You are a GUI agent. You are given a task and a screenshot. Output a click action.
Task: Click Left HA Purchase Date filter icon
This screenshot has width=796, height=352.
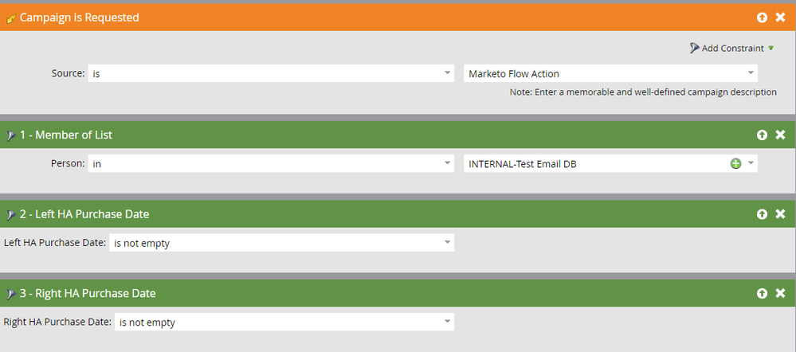[10, 215]
